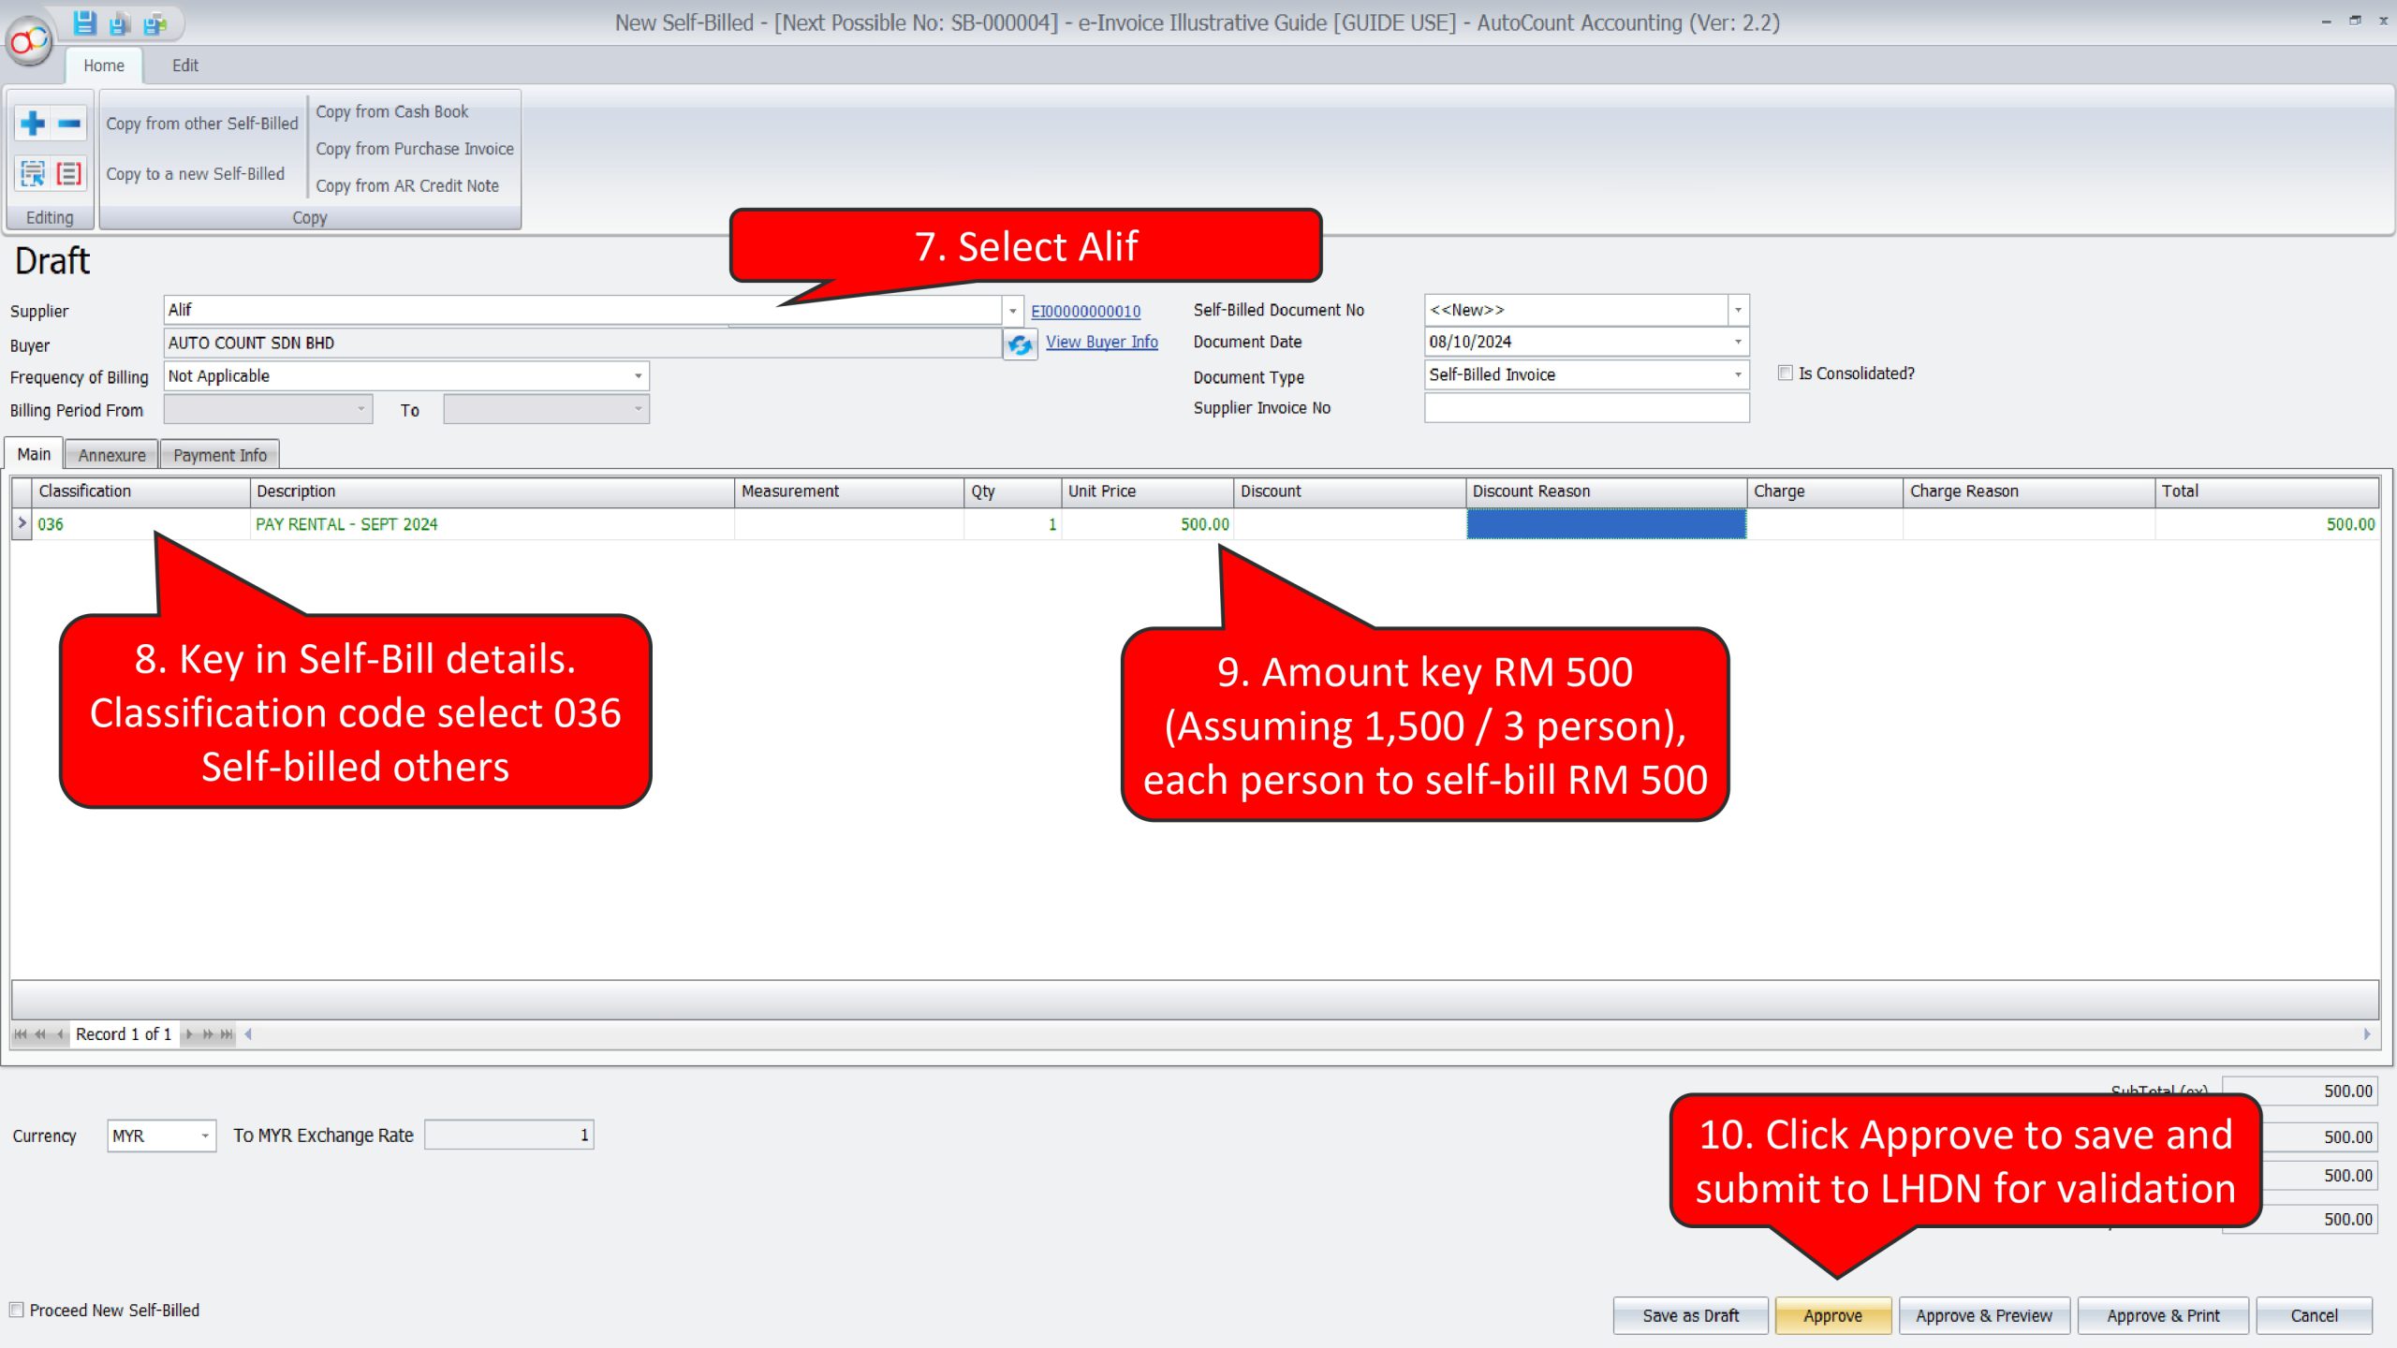
Task: Click the Measurement column header
Action: [849, 491]
